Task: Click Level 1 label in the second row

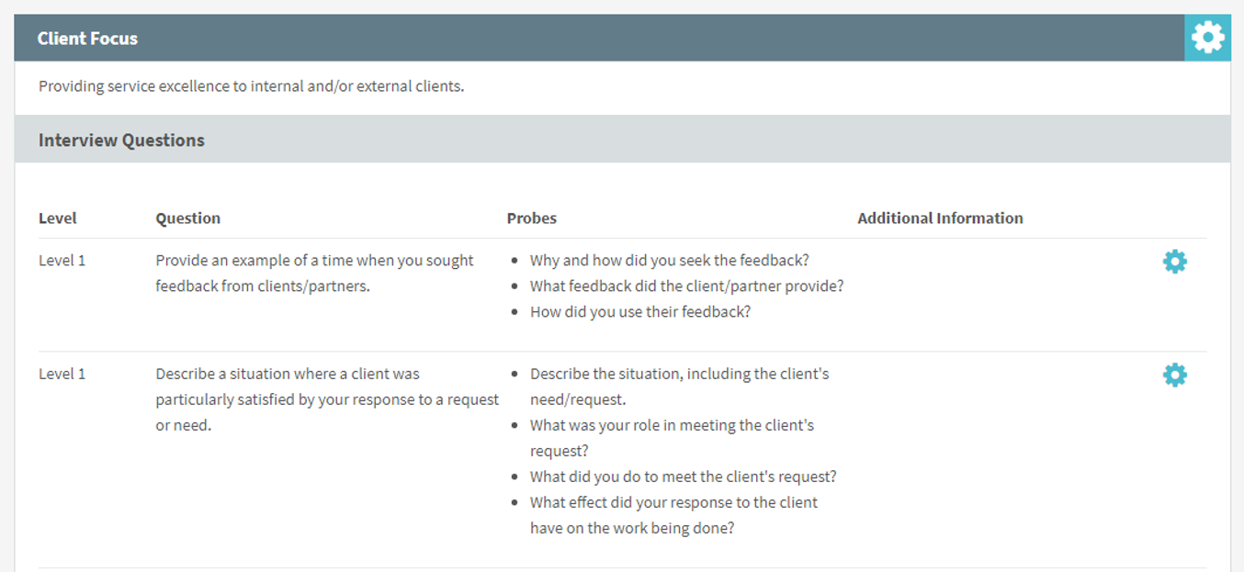Action: [62, 375]
